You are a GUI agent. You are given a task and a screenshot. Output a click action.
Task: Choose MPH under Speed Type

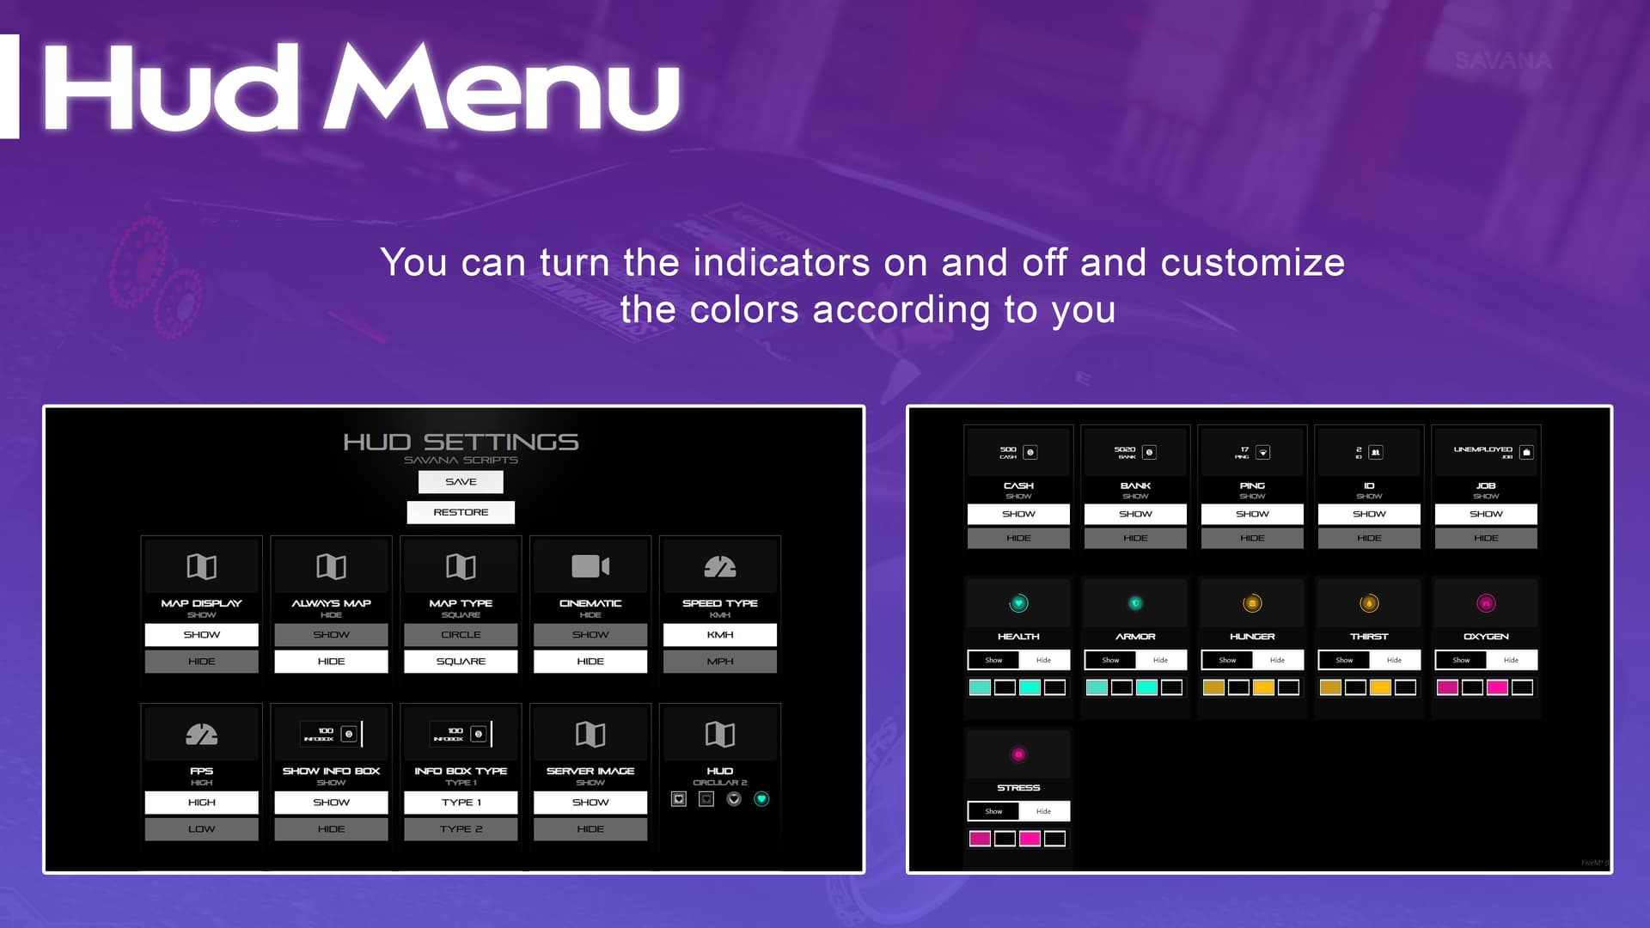pos(720,662)
